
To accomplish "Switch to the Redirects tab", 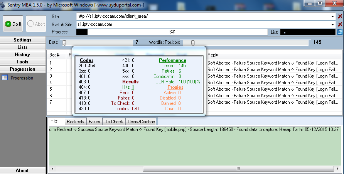I will 76,121.
